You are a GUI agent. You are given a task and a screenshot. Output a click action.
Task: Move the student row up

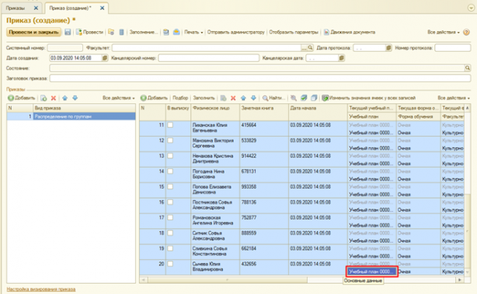243,98
